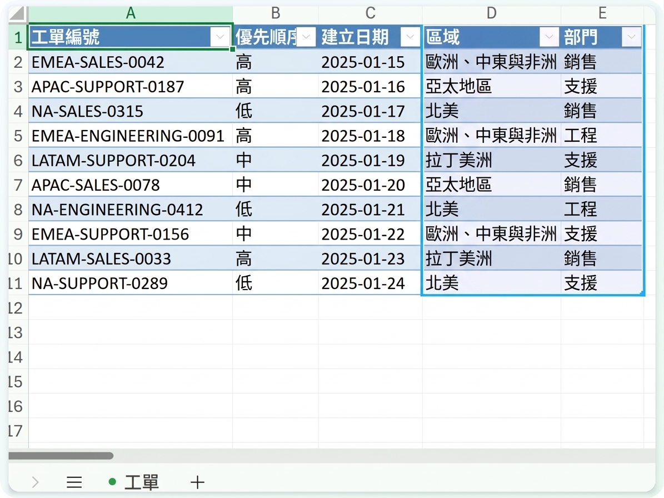The image size is (664, 498).
Task: Select row 5 header
Action: (18, 136)
